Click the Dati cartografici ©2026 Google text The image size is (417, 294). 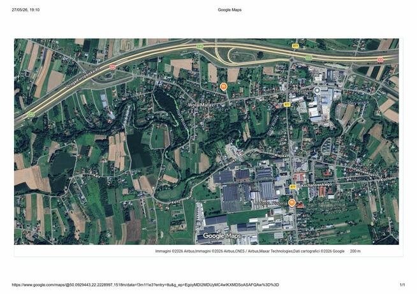coord(319,251)
